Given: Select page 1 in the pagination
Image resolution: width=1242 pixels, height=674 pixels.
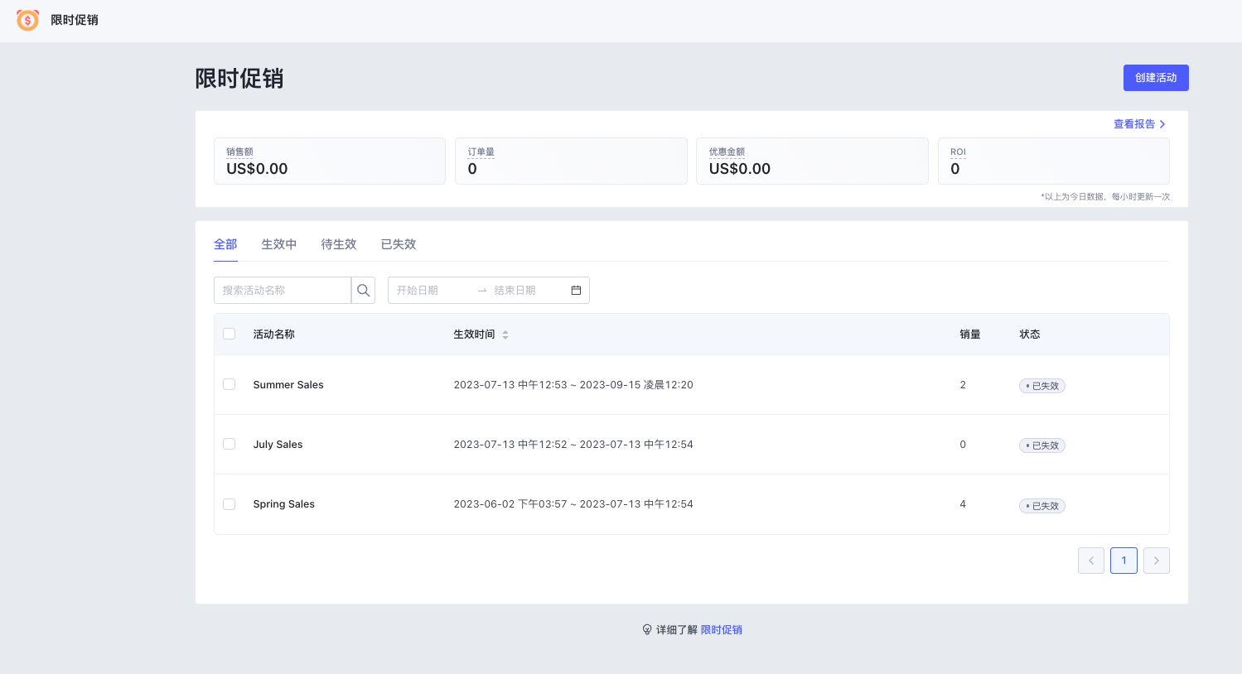Looking at the screenshot, I should click(1124, 561).
